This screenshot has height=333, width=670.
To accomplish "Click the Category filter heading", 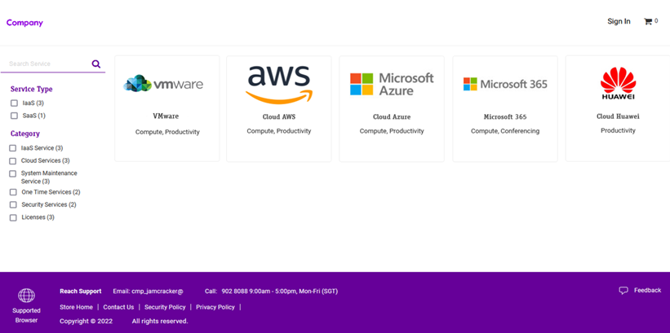I will (x=25, y=134).
